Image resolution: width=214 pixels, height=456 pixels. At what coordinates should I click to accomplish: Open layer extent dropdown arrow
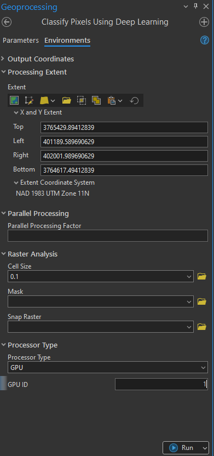click(x=53, y=101)
